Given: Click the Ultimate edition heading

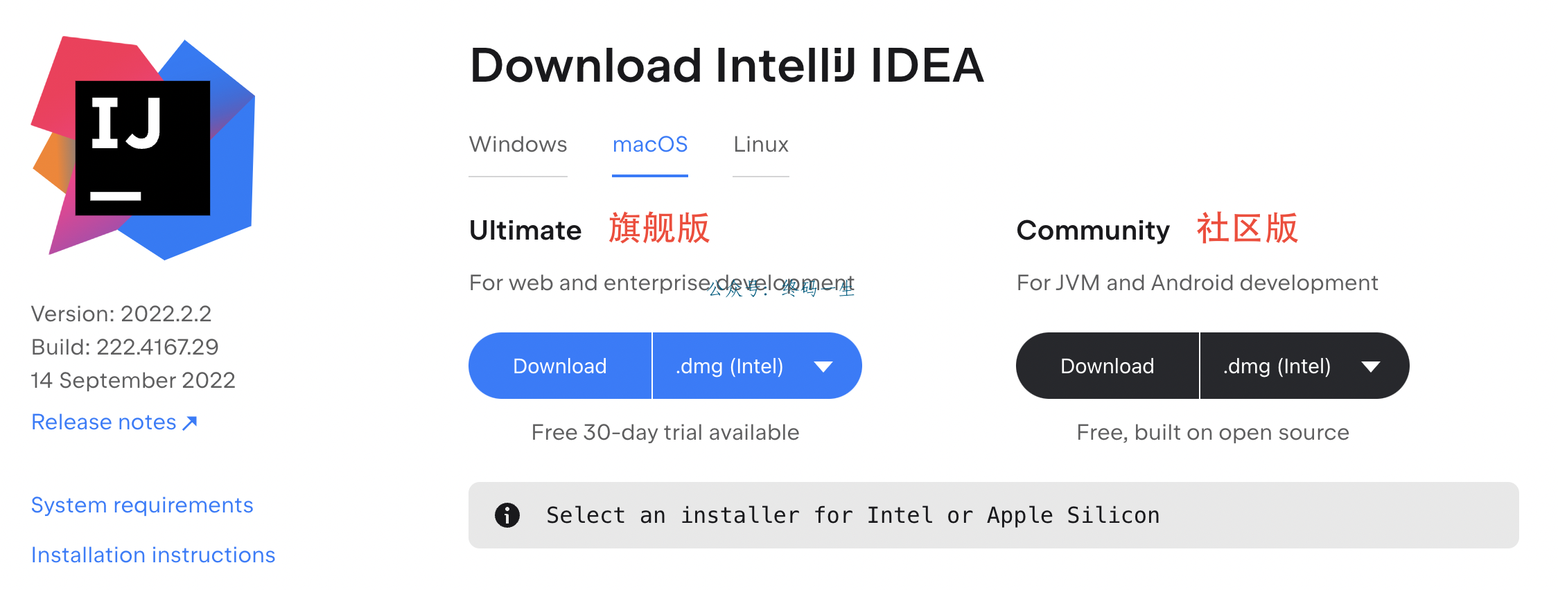Looking at the screenshot, I should pyautogui.click(x=525, y=231).
